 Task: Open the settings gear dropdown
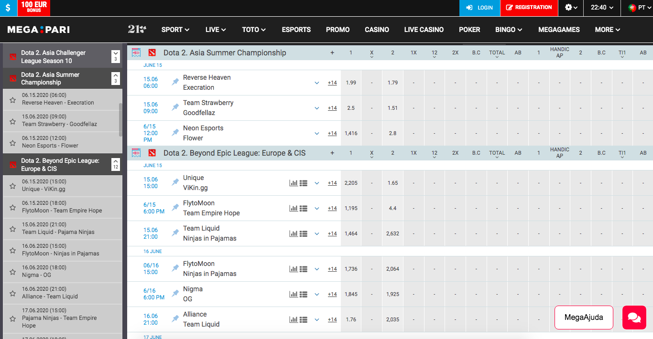tap(571, 8)
